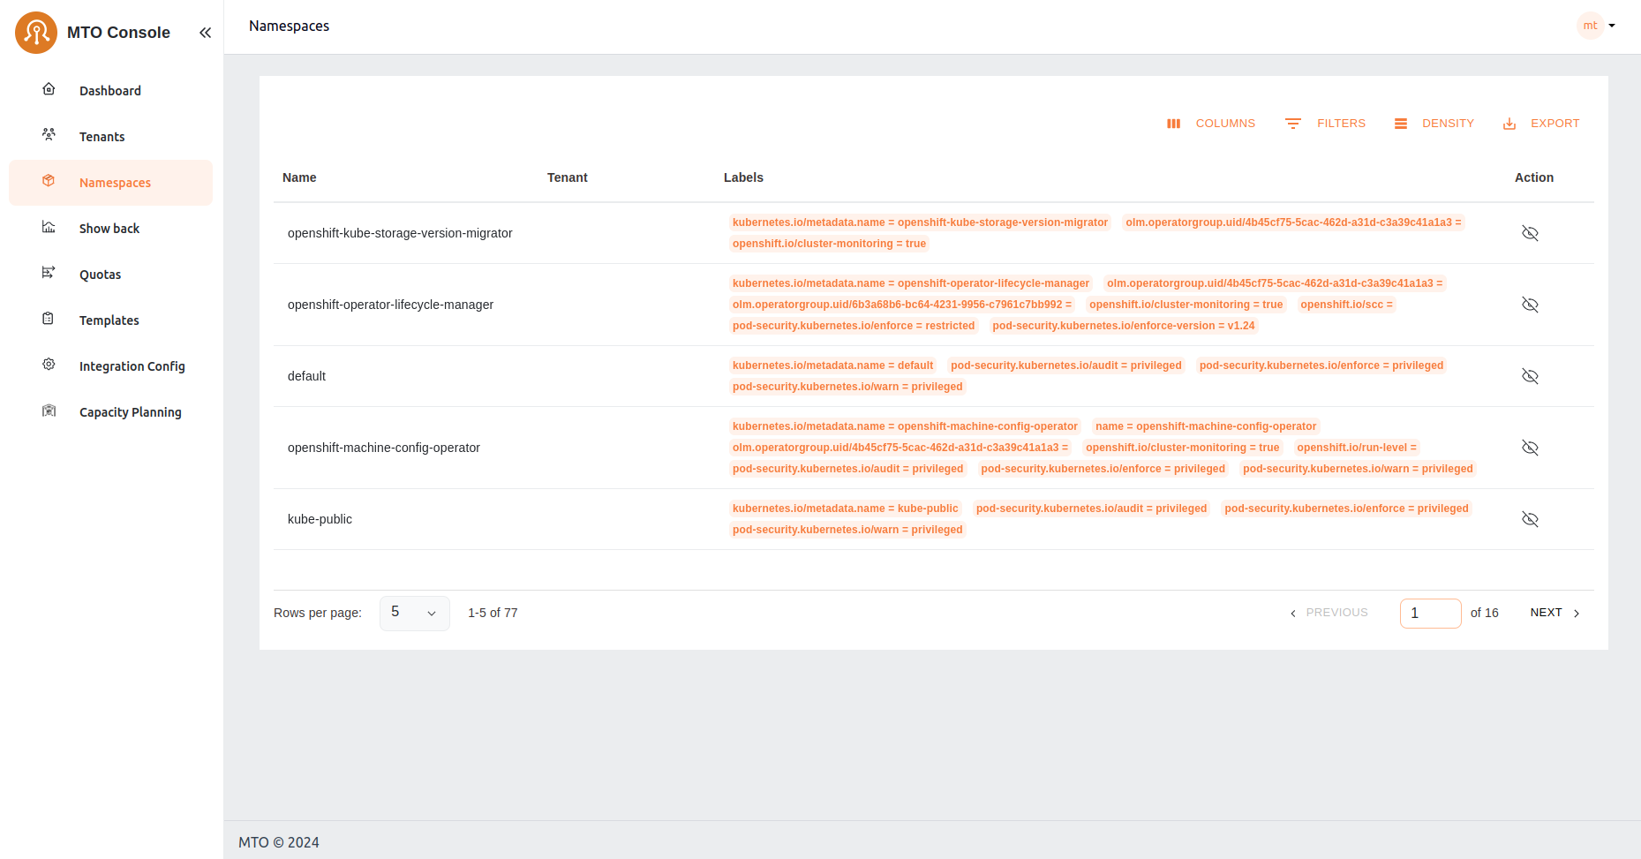Hide openshift-machine-config-operator namespace details
This screenshot has height=859, width=1641.
tap(1530, 448)
